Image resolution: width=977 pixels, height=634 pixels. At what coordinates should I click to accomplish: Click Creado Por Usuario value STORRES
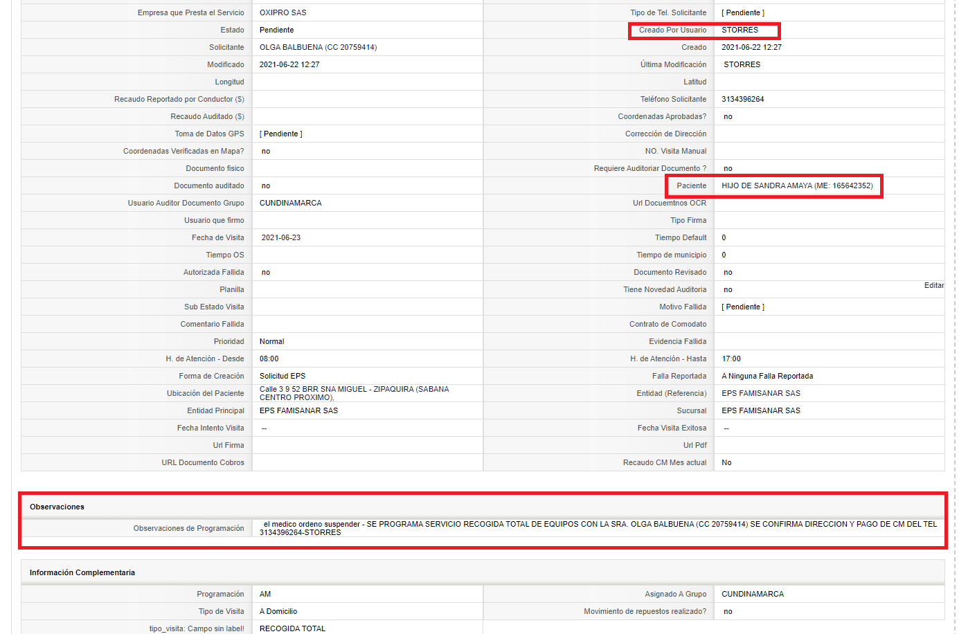[x=740, y=30]
